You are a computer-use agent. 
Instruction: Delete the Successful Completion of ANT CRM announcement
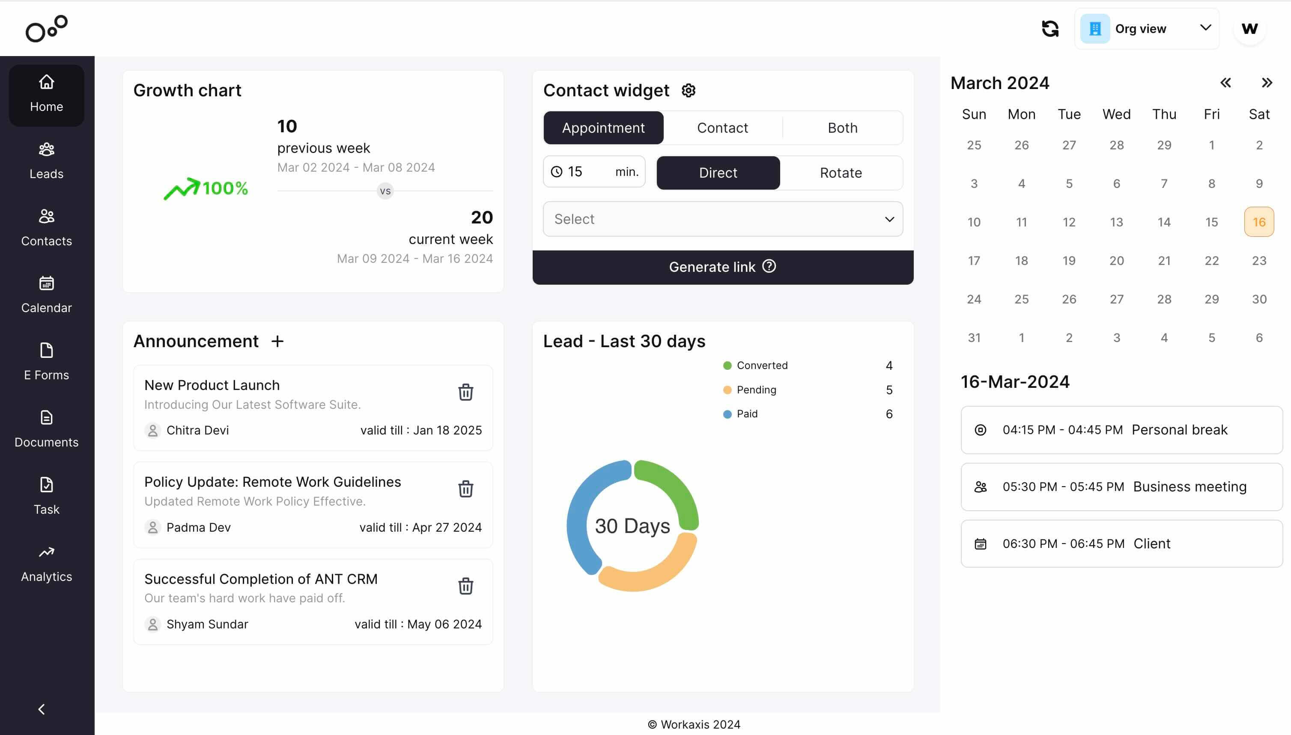coord(465,586)
